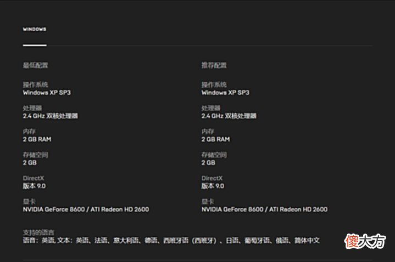Click the 显卡 label in recommended column
The image size is (395, 262).
coord(208,202)
